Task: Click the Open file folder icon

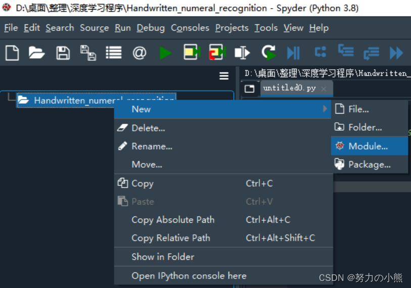Action: 37,53
